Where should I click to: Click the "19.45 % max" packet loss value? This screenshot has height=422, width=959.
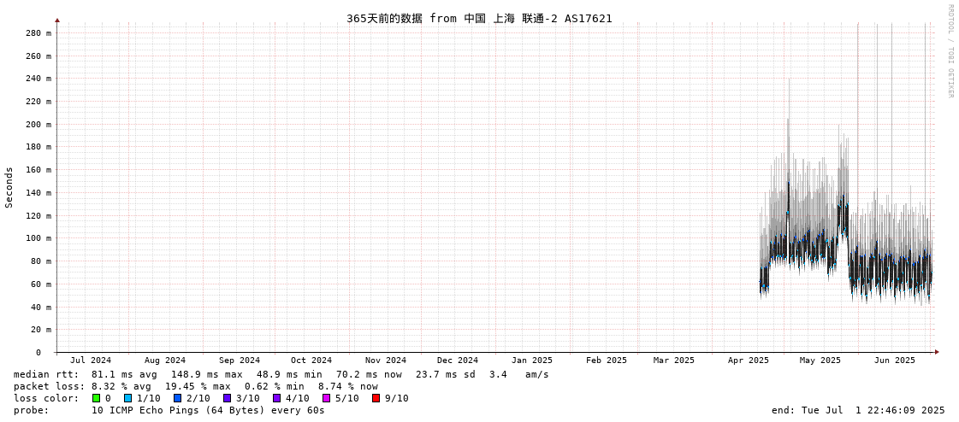tap(198, 386)
